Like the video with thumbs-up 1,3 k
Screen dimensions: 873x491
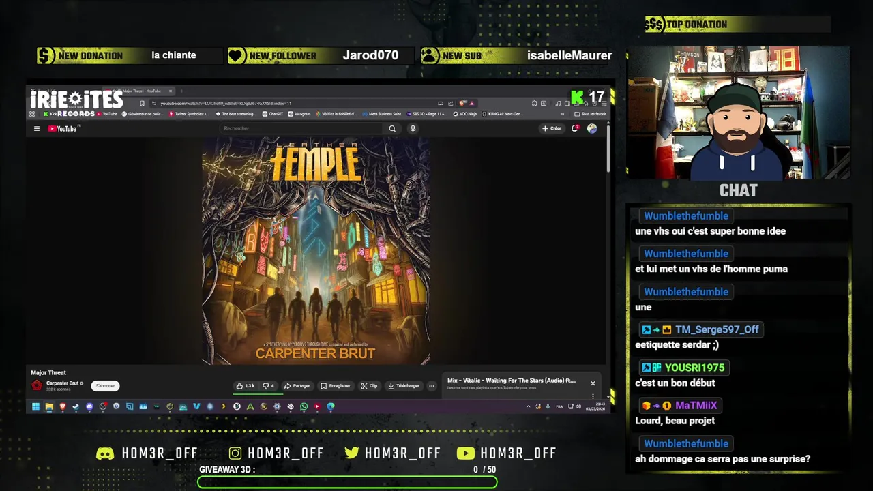[246, 386]
